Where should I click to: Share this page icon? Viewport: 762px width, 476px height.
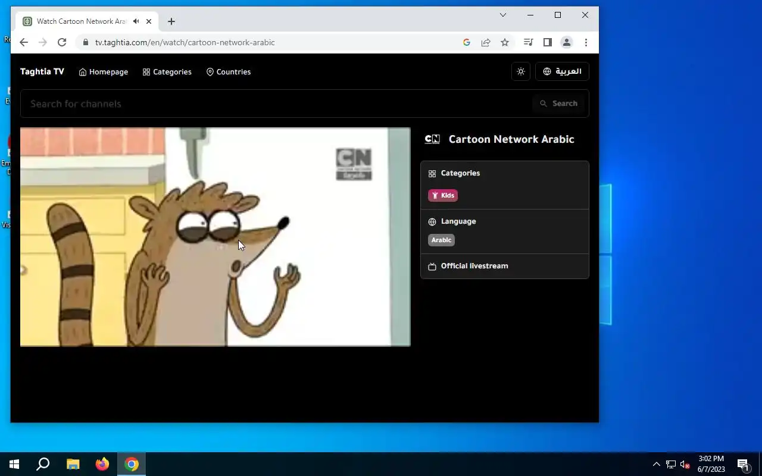(486, 42)
